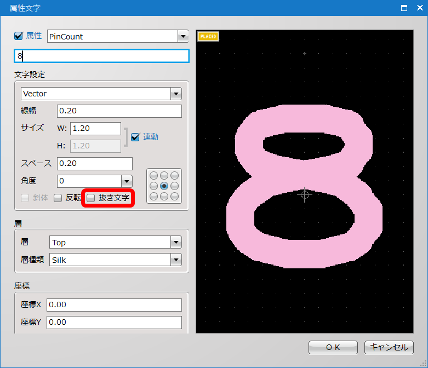
Task: Click the origin crosshair in the preview
Action: tap(305, 195)
